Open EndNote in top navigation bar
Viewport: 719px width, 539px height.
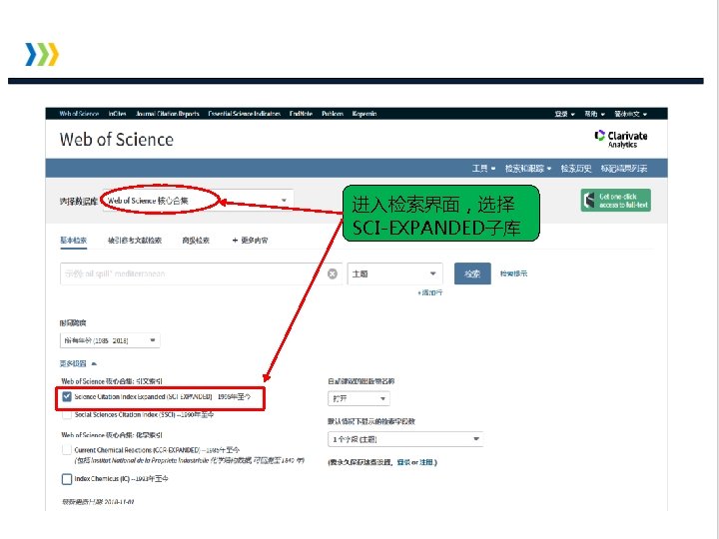coord(301,114)
